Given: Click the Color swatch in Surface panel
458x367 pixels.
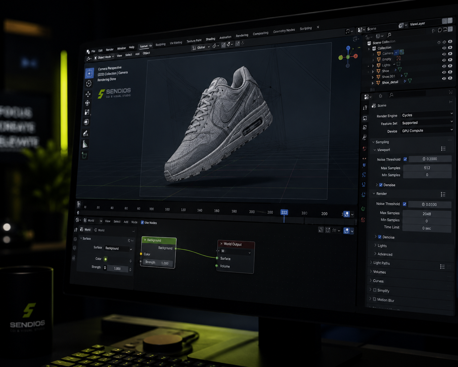Looking at the screenshot, I should [x=106, y=259].
